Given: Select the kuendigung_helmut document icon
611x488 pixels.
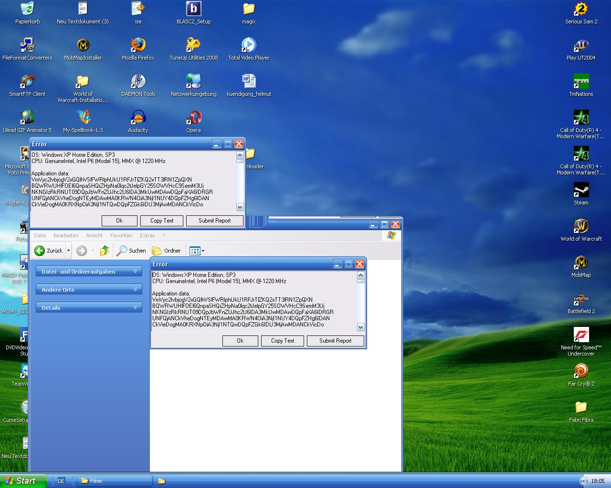Looking at the screenshot, I should tap(249, 85).
